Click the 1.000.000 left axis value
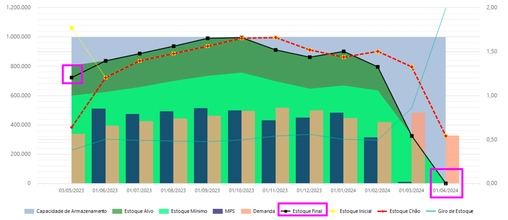The image size is (508, 220). pos(18,37)
